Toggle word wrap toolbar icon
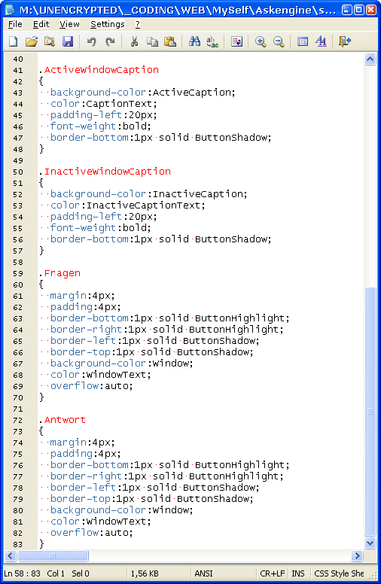The height and width of the screenshot is (584, 381). pos(236,41)
